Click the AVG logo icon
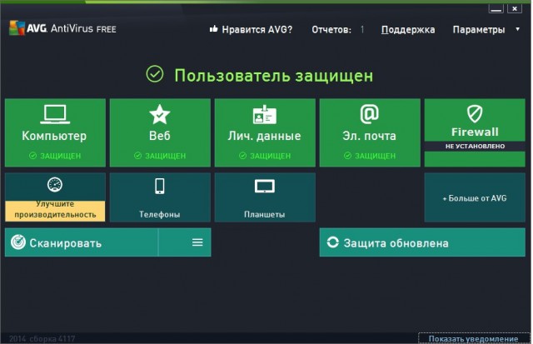The height and width of the screenshot is (344, 533). (x=17, y=28)
